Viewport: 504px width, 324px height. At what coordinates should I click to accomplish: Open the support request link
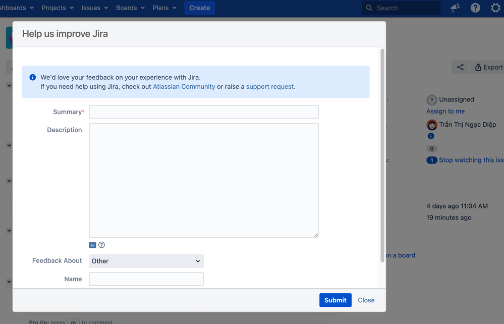pyautogui.click(x=270, y=86)
